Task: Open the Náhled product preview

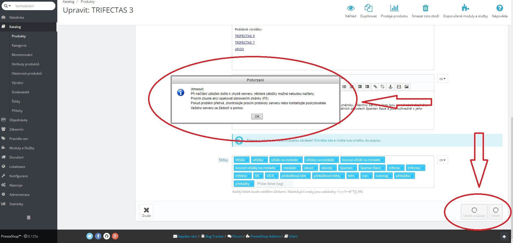Action: pos(350,11)
